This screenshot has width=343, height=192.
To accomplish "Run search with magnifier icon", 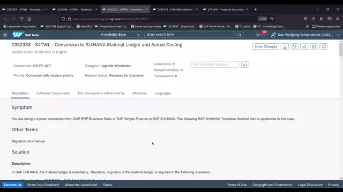I will click(x=240, y=35).
